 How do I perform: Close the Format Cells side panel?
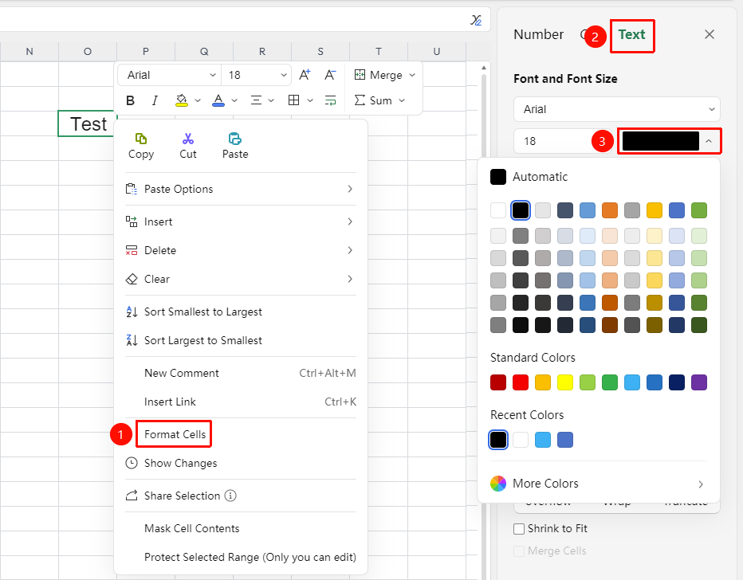coord(710,34)
